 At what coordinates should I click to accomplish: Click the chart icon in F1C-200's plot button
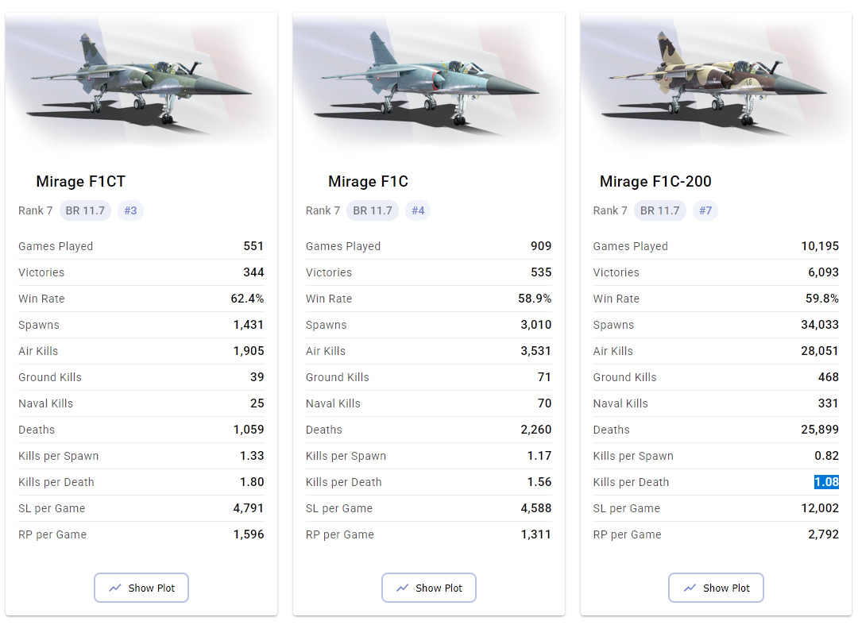(690, 588)
